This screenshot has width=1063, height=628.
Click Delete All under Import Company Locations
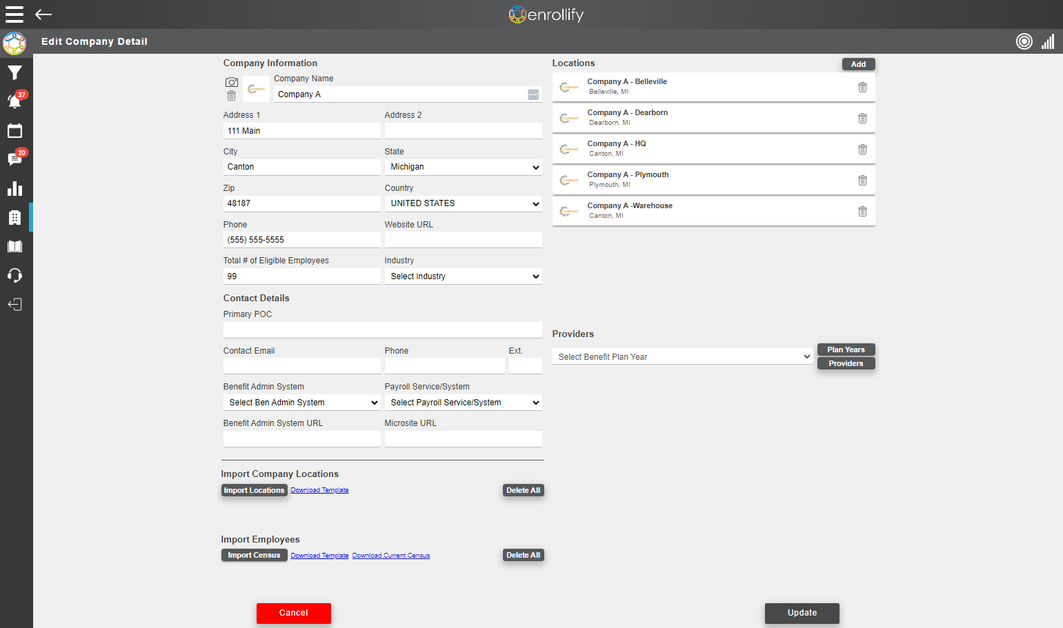tap(524, 490)
